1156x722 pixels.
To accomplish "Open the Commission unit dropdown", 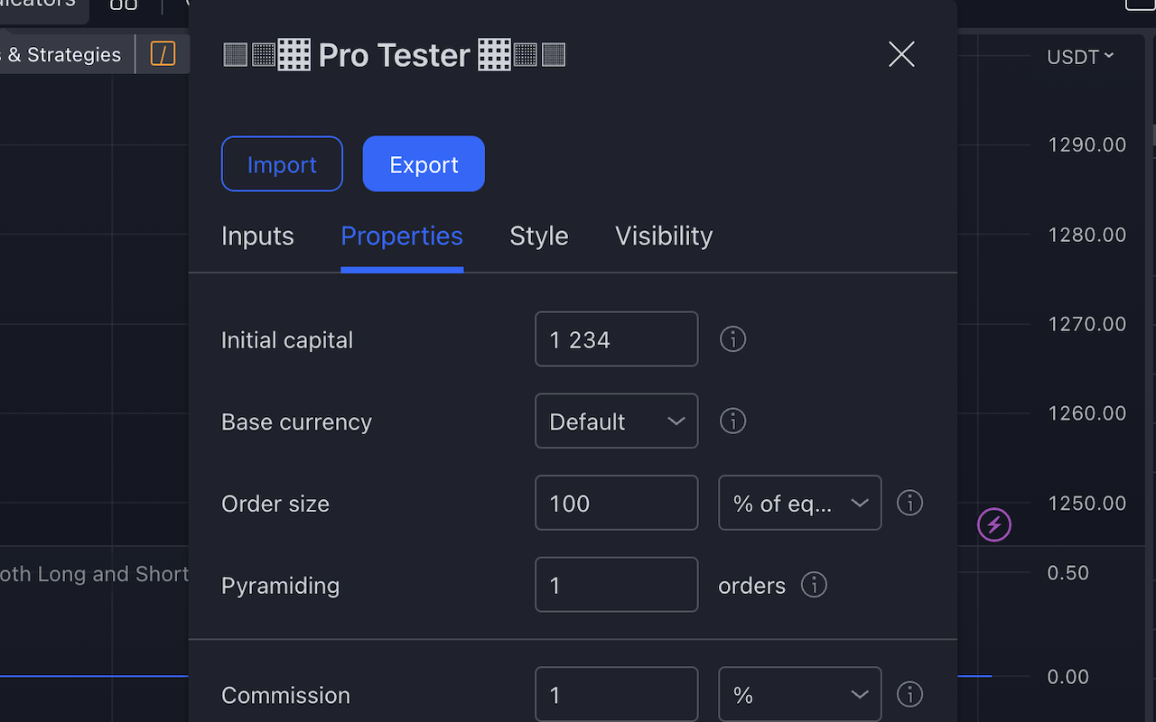I will tap(799, 694).
